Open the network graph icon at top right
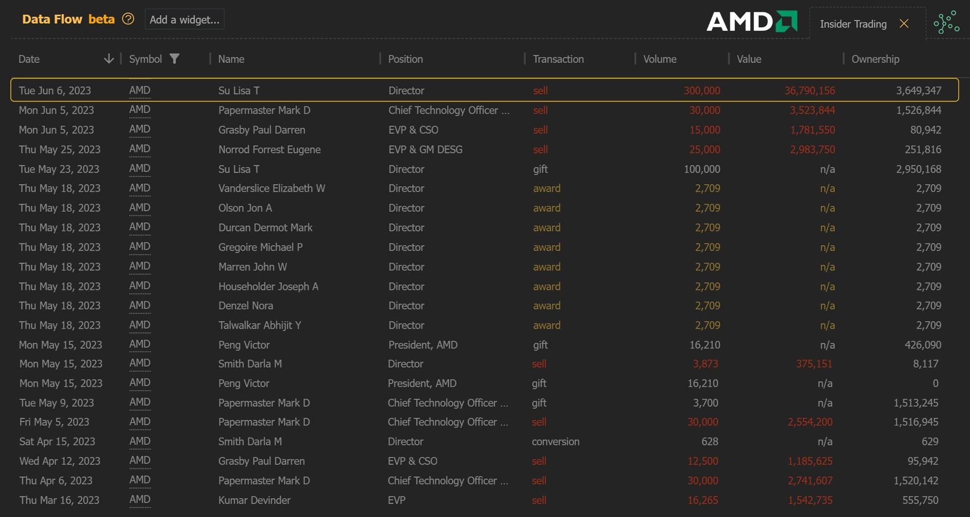This screenshot has height=517, width=970. click(x=946, y=23)
